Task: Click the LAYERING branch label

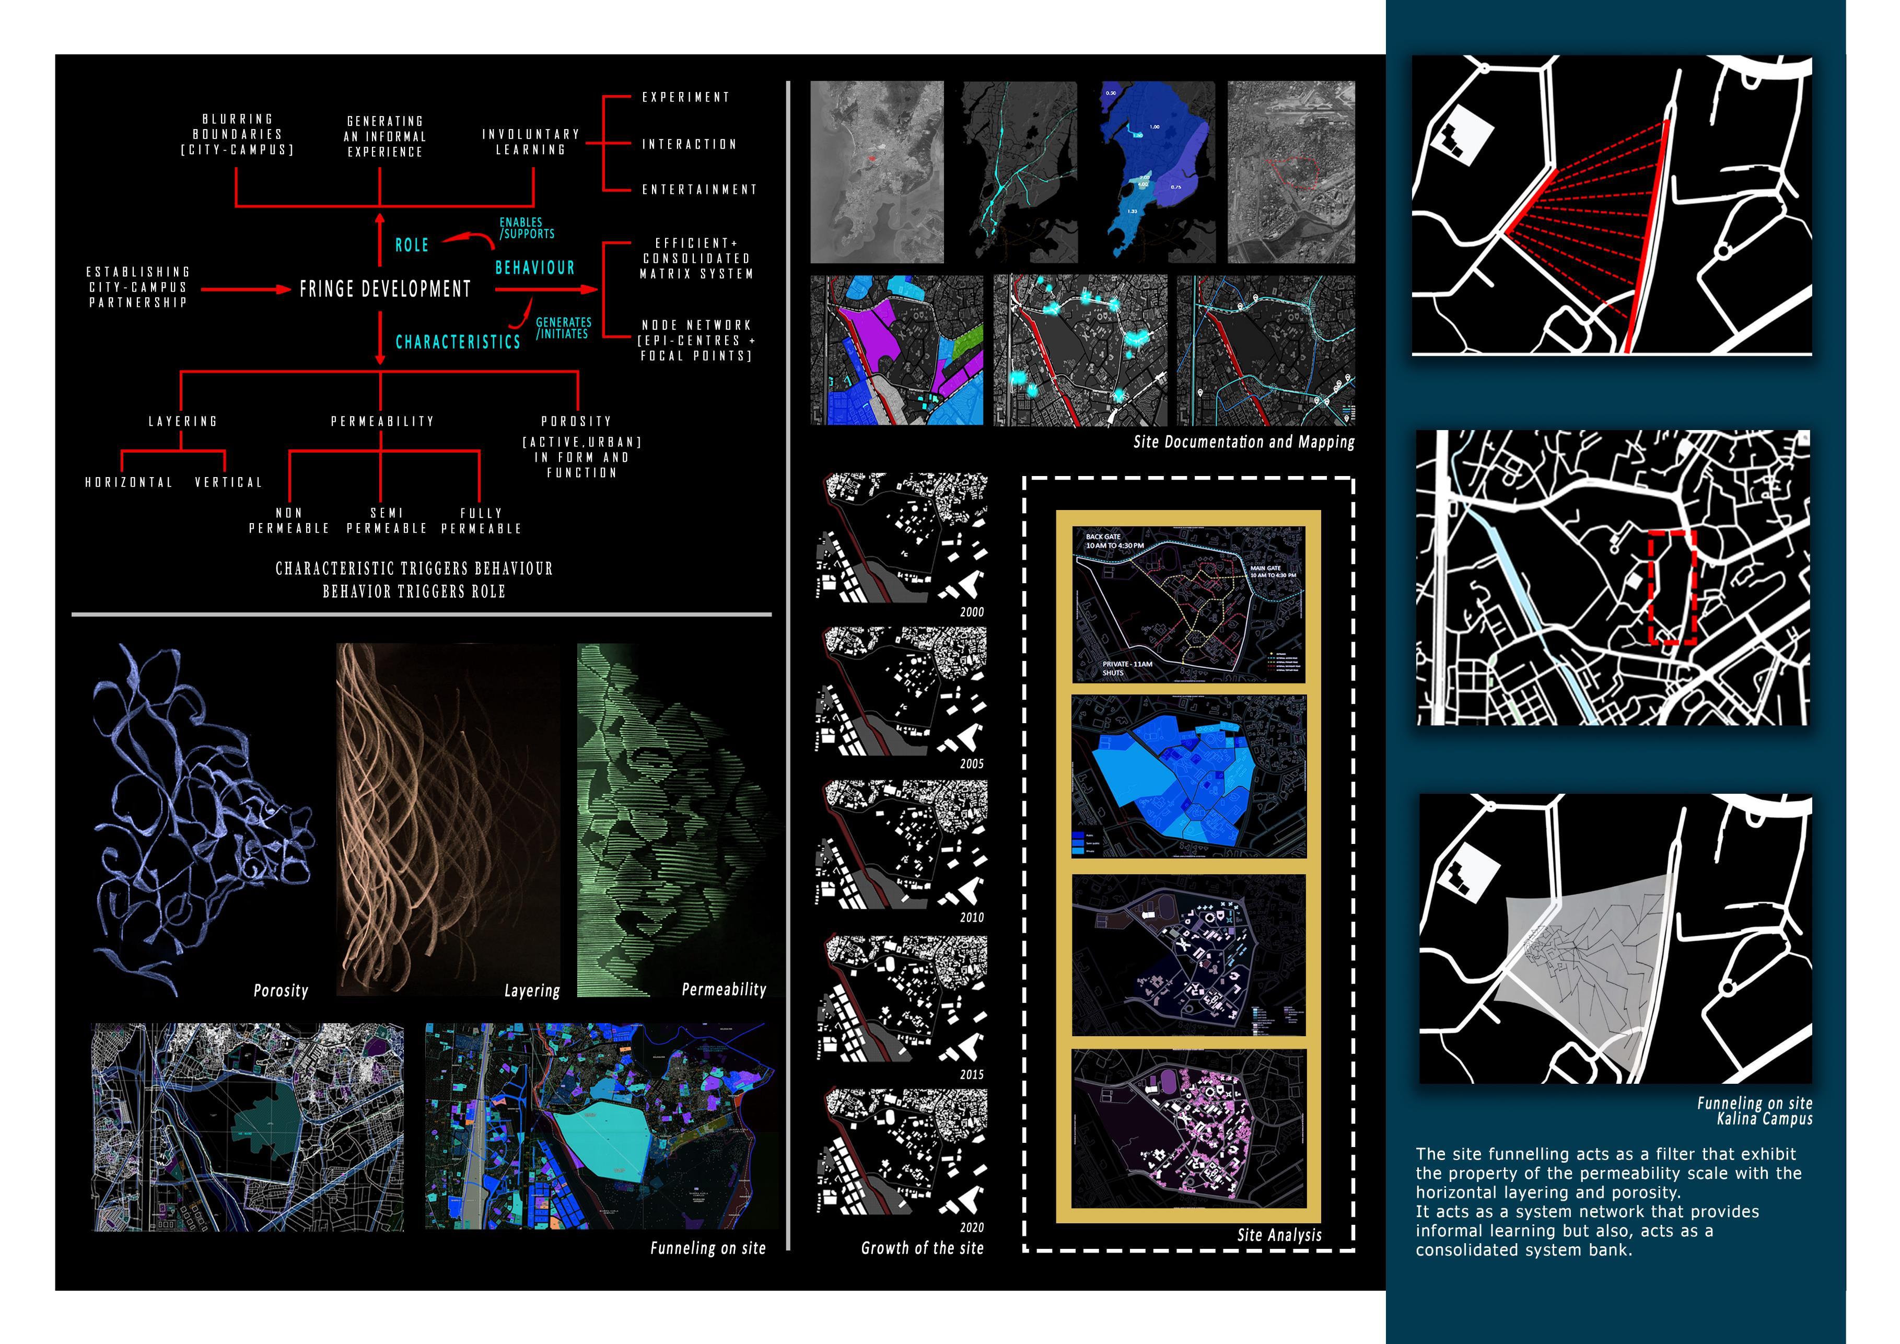Action: coord(183,421)
